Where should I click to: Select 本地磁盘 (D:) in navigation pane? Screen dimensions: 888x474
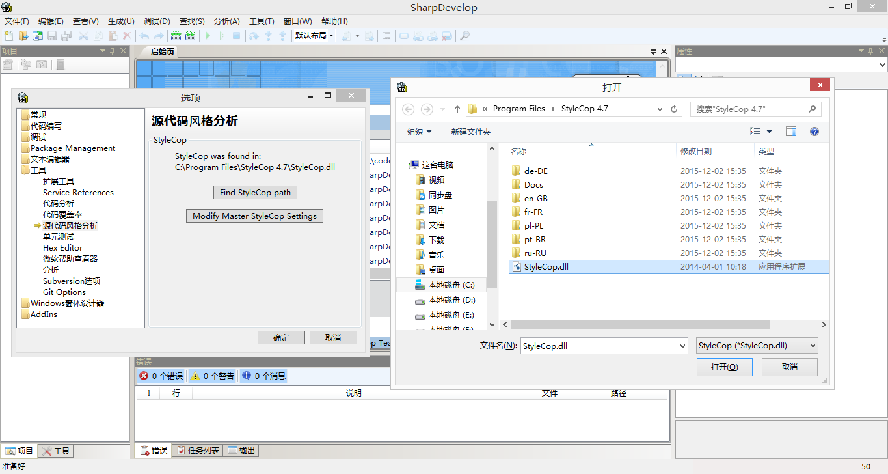[x=451, y=300]
